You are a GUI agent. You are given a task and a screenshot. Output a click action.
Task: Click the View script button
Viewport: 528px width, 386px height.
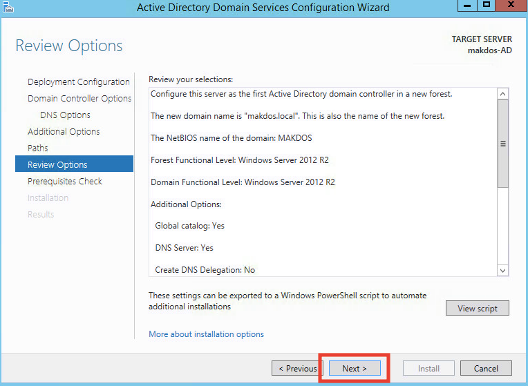coord(477,308)
